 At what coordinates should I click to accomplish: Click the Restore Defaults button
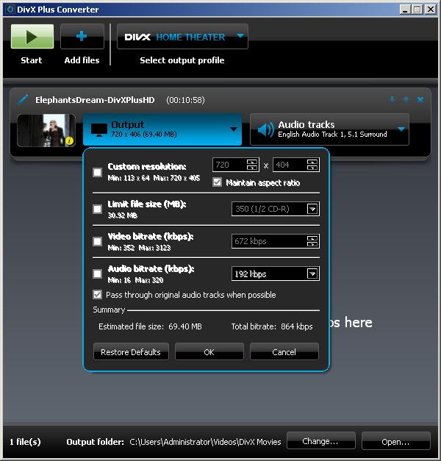(x=131, y=351)
